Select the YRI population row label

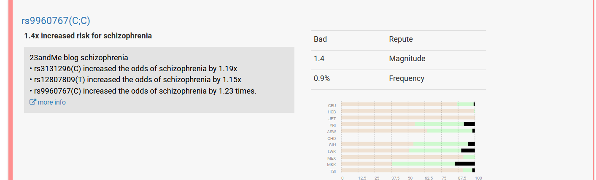[332, 125]
